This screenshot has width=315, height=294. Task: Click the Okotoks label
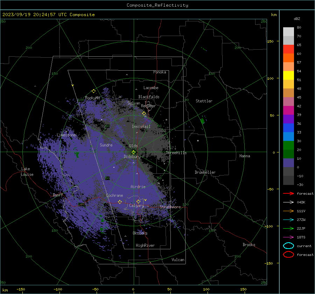click(x=140, y=233)
